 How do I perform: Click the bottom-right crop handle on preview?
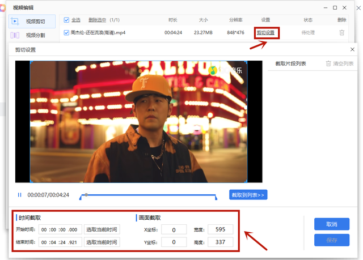[x=247, y=182]
